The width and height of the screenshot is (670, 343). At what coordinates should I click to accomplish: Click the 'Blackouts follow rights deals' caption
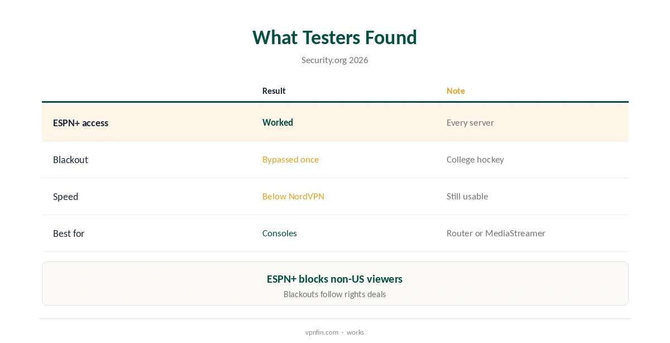coord(334,294)
